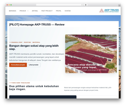Click the dark navy card at bottom
Viewport: 126px width, 106px height.
click(x=43, y=97)
